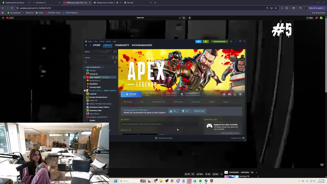Open the Games menu in Steam
Viewport: 327px width, 184px height.
[109, 41]
